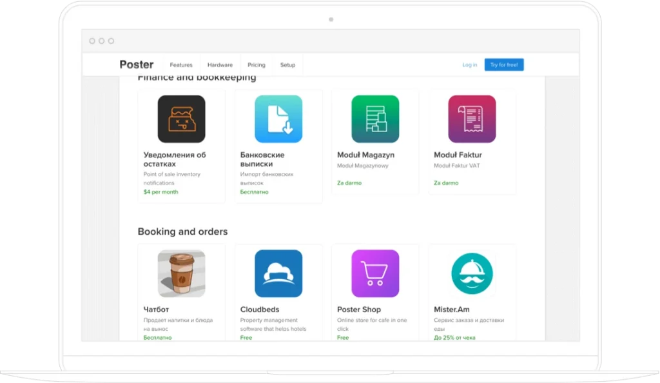
Task: Click the Moduł Magazynowy description
Action: tap(363, 166)
